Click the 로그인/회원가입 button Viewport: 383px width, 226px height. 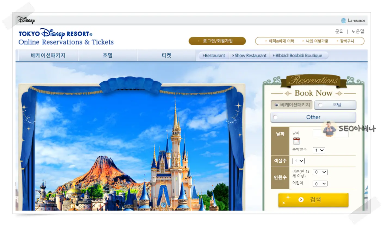[x=217, y=41]
